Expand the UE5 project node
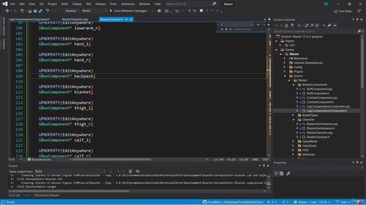Screen dimensions: 366x205 click(281, 46)
